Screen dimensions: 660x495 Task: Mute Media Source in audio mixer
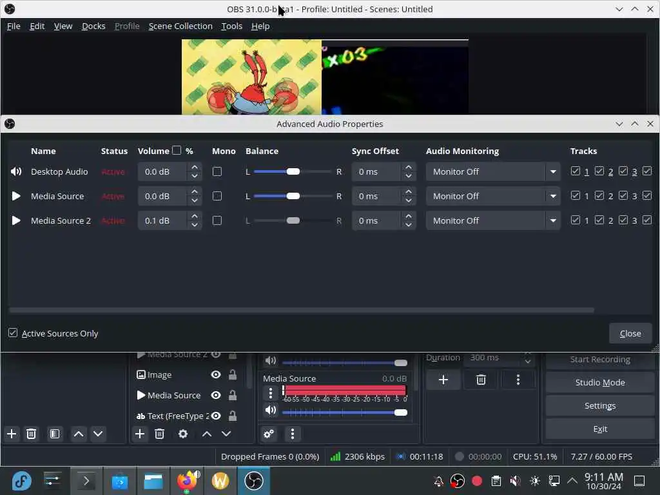pyautogui.click(x=271, y=410)
